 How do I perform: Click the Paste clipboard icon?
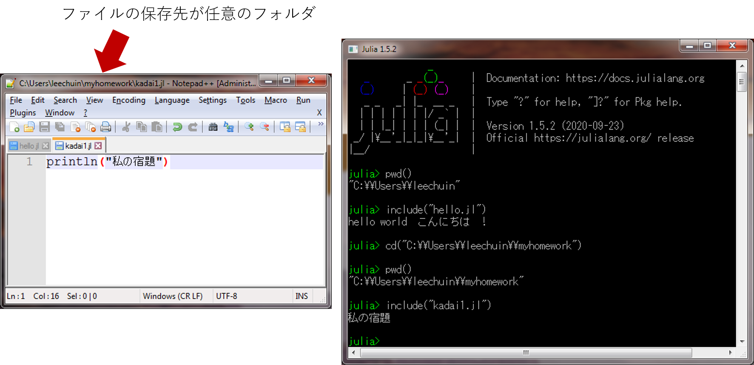click(x=156, y=127)
